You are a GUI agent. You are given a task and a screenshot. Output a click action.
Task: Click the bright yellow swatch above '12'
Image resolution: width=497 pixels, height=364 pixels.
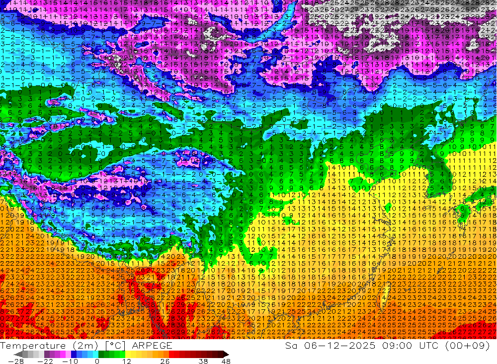coord(128,354)
